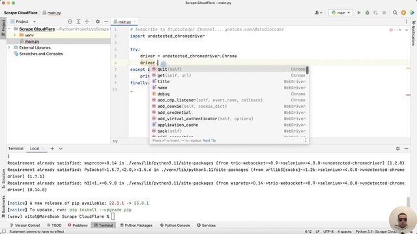Open Project panel settings gear
The height and width of the screenshot is (234, 417).
click(x=98, y=21)
